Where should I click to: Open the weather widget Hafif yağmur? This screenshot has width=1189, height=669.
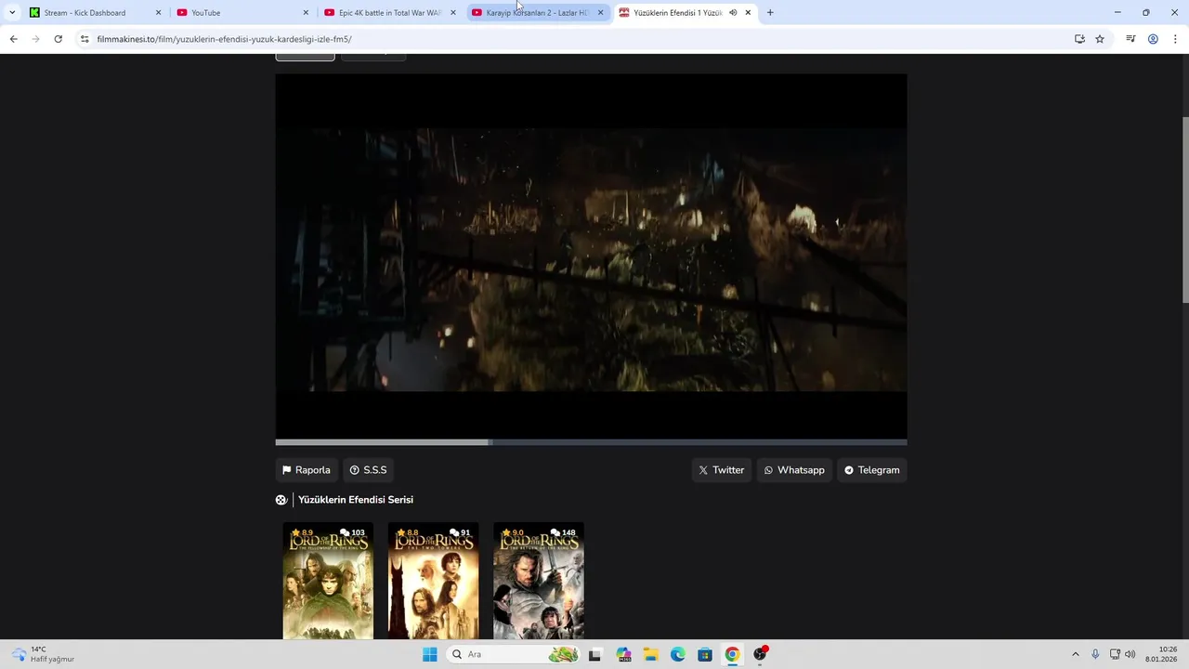(43, 654)
